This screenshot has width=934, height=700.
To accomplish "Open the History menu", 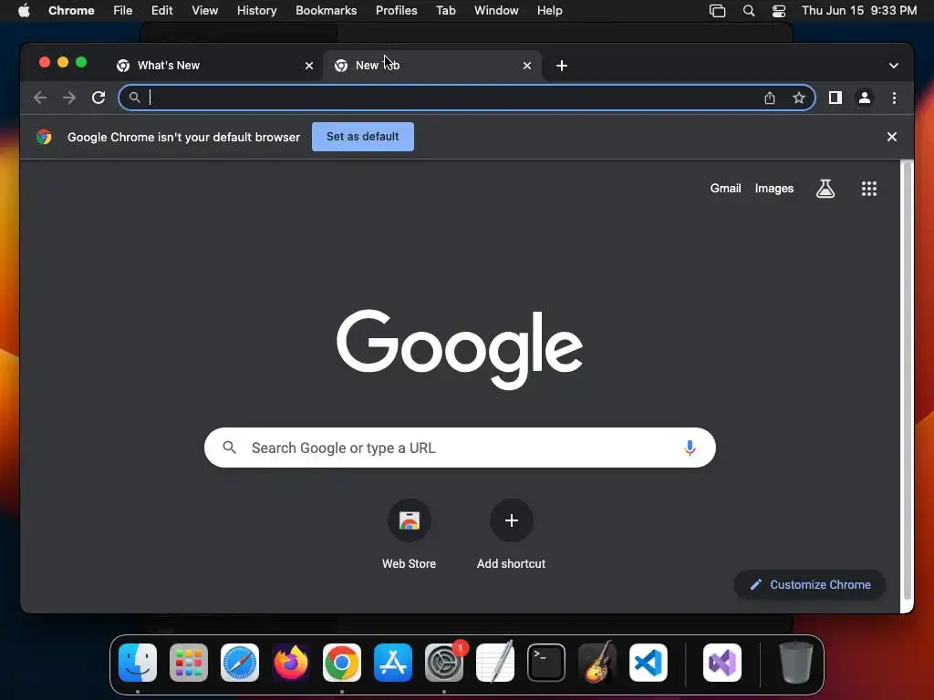I will (256, 11).
